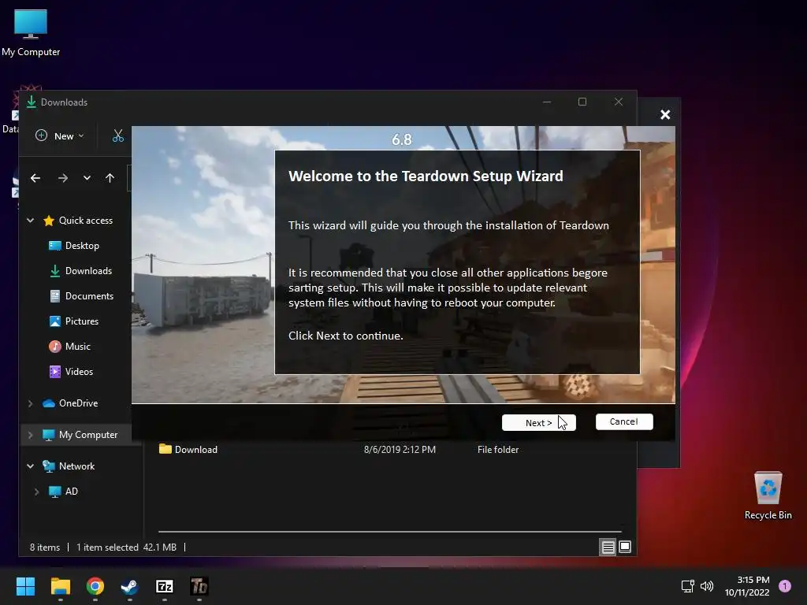Close the Teardown installer with the X

tap(665, 115)
